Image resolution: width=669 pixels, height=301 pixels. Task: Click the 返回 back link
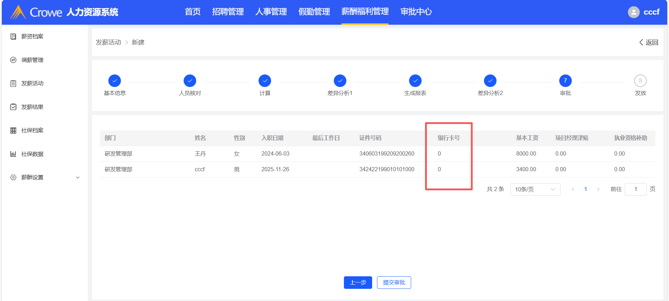point(649,42)
